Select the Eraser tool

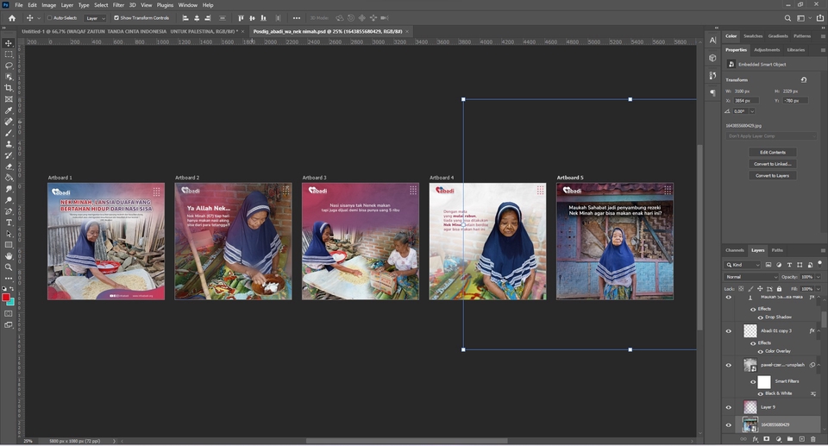pos(9,166)
